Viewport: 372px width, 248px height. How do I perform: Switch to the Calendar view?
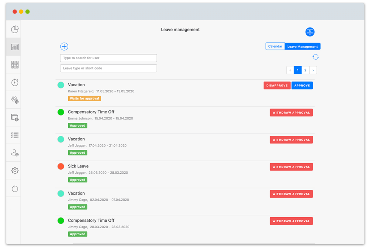275,46
